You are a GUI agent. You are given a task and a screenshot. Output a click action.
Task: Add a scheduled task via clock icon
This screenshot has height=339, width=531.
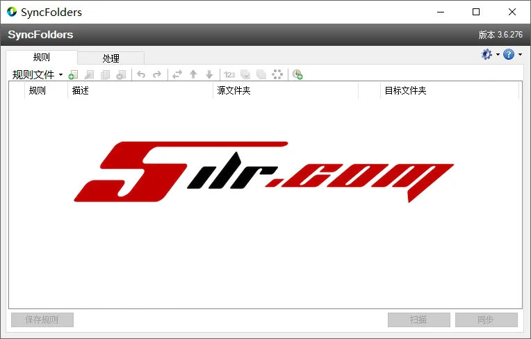pos(297,74)
